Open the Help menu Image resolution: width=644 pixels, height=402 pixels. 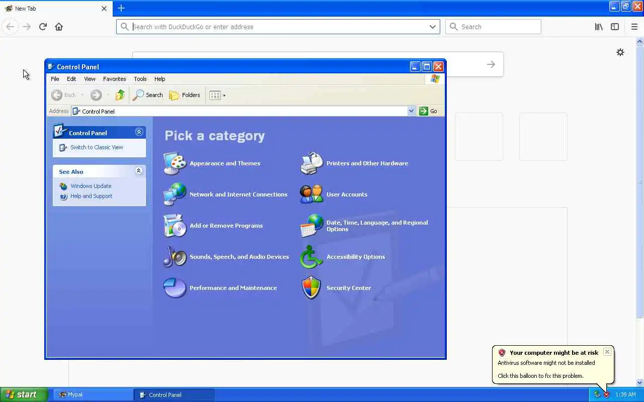pyautogui.click(x=159, y=79)
